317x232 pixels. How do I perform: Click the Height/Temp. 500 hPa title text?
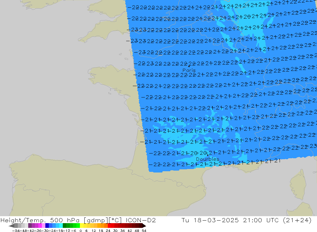(40, 220)
